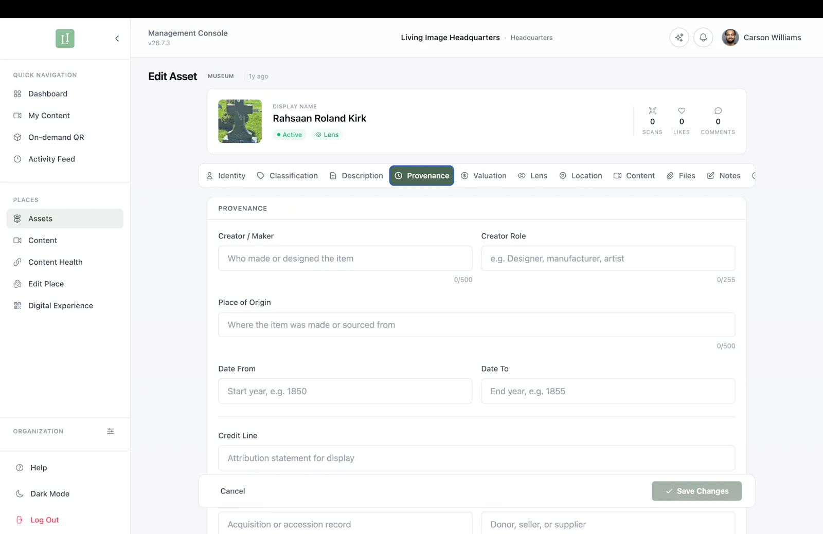The width and height of the screenshot is (823, 534).
Task: Click the Acquisition or accession record field
Action: pos(345,523)
